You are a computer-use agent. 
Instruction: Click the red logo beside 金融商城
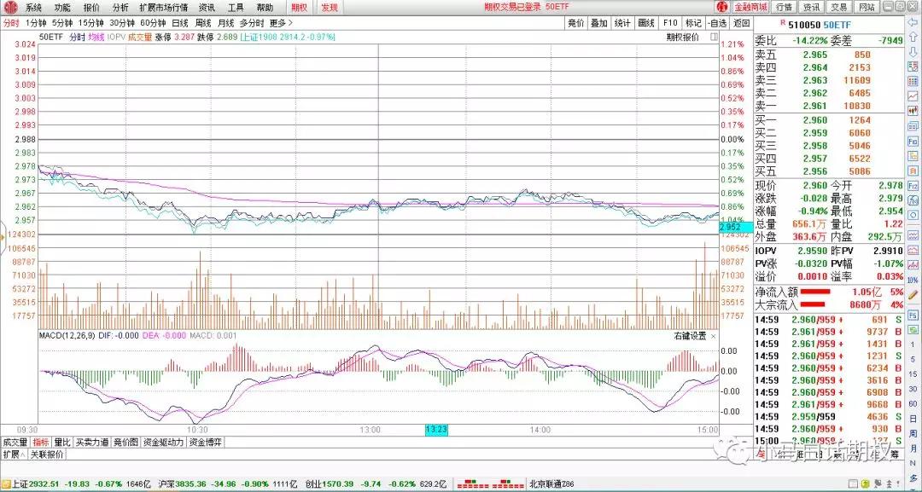722,7
